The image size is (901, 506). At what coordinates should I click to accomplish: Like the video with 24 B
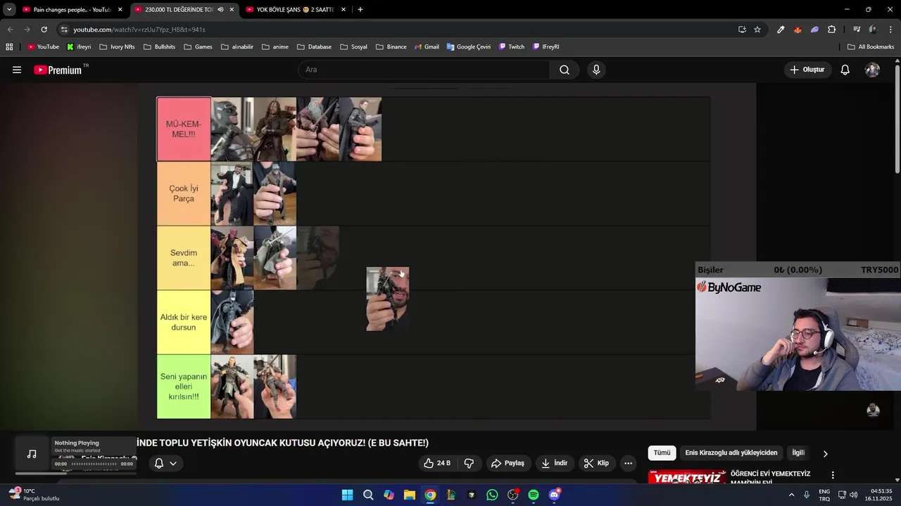(436, 463)
